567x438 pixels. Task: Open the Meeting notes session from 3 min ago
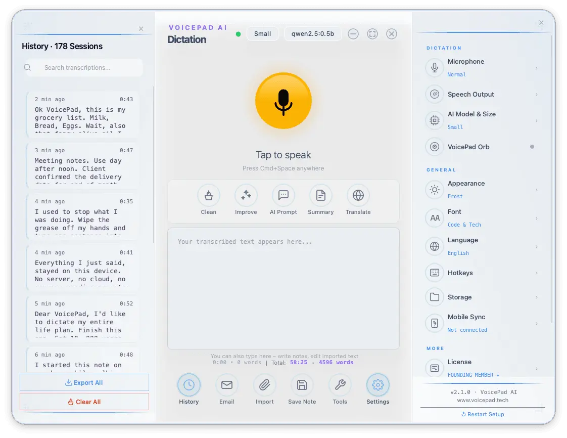[83, 165]
